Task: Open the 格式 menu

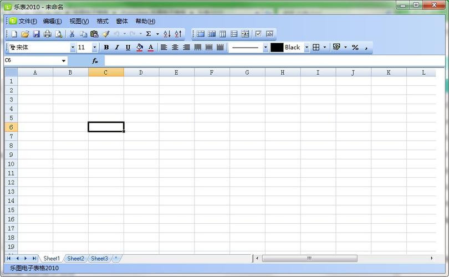Action: (103, 21)
